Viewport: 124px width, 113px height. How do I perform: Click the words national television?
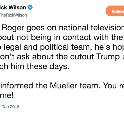pos(91,28)
